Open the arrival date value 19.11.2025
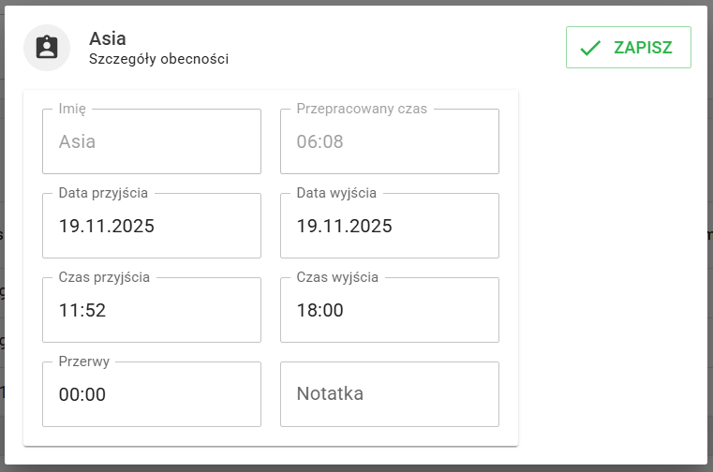Image resolution: width=713 pixels, height=472 pixels. click(x=106, y=226)
